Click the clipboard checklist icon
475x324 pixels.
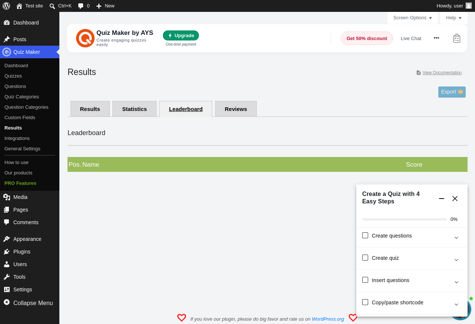[457, 38]
